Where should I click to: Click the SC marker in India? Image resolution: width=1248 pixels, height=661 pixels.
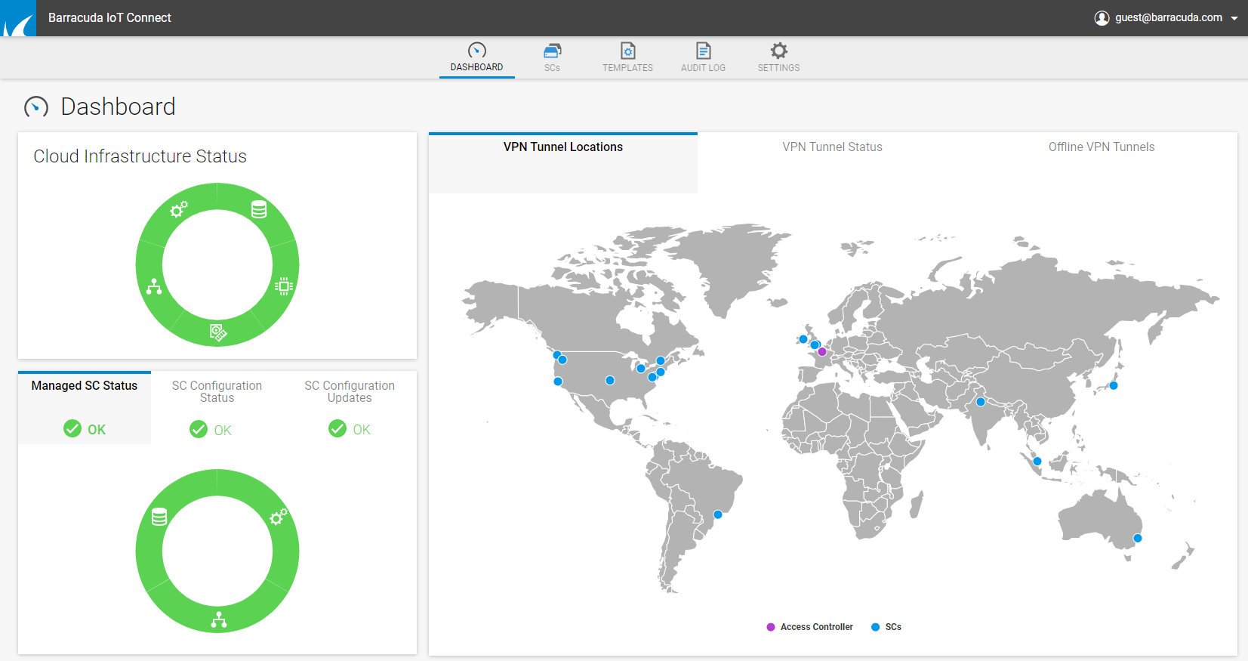(981, 402)
